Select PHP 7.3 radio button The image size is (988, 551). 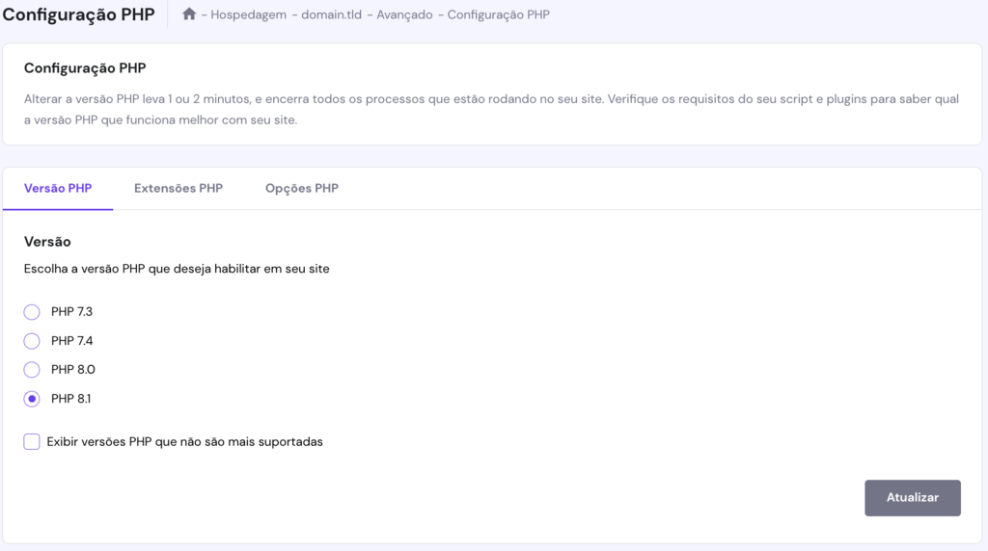pyautogui.click(x=32, y=312)
